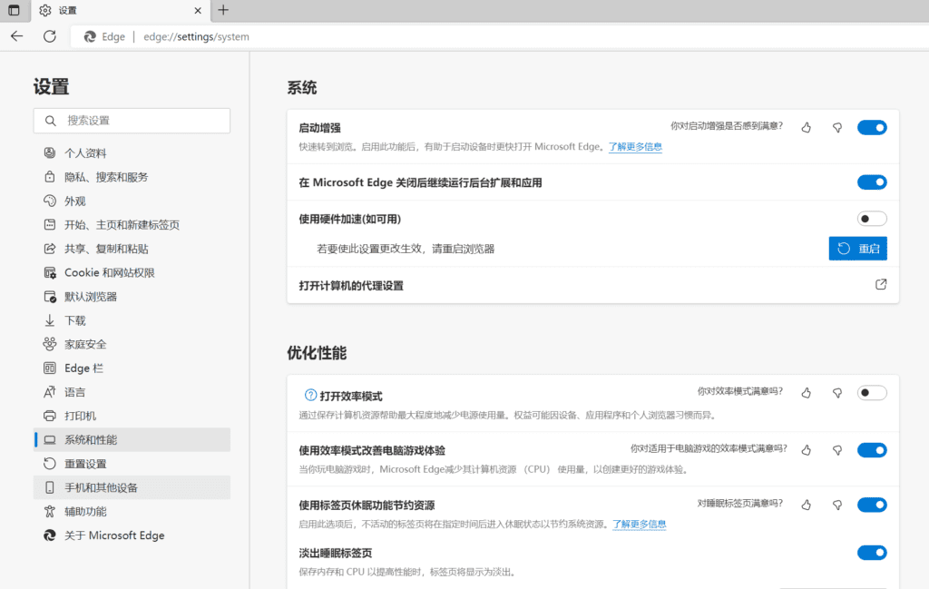Click external link icon for 打开计算机的代理设置
The width and height of the screenshot is (929, 589).
(880, 285)
